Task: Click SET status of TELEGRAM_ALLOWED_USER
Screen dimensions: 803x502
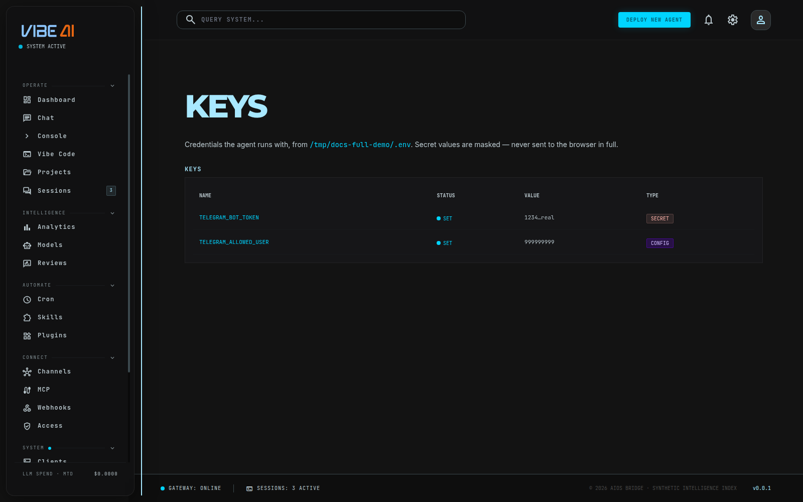Action: 445,243
